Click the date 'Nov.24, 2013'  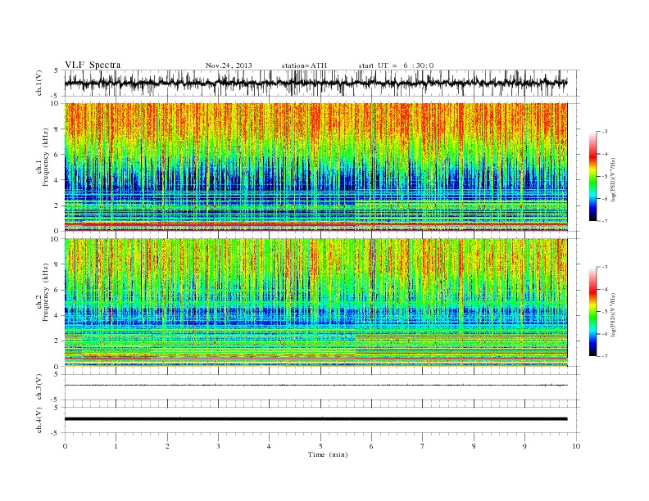229,65
